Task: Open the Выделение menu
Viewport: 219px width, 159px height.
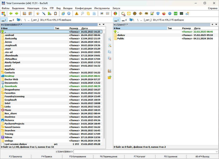Action: coord(18,8)
